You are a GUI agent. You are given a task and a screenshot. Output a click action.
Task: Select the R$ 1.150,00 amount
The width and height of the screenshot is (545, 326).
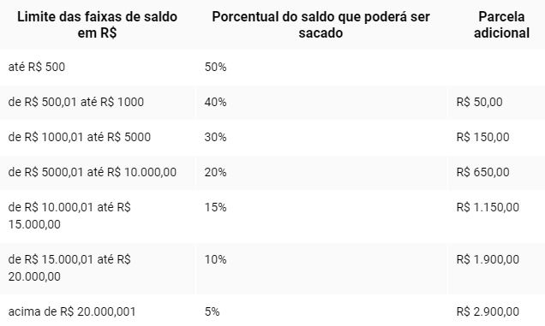coord(488,207)
